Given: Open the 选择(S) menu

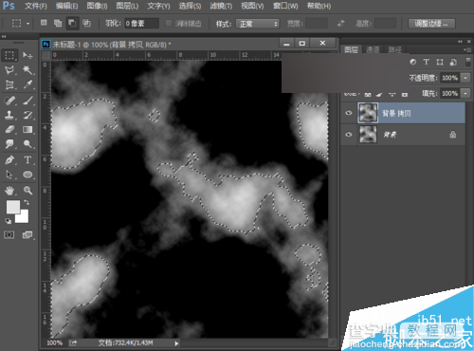Looking at the screenshot, I should point(190,6).
